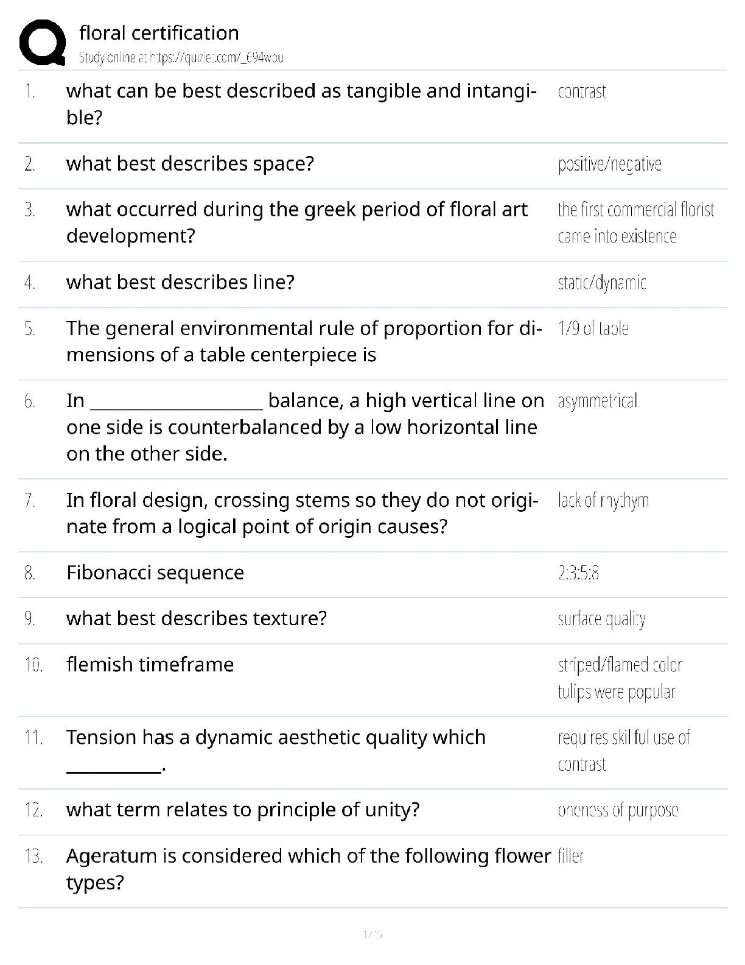
Task: Select the "flemish timeframe" term
Action: coord(150,664)
